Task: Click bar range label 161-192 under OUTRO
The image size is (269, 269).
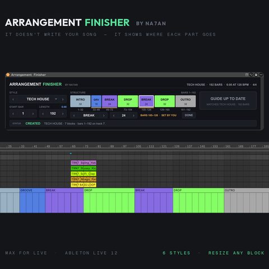Action: (185, 110)
